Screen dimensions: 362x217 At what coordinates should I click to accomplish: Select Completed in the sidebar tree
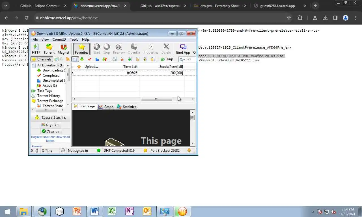[51, 75]
